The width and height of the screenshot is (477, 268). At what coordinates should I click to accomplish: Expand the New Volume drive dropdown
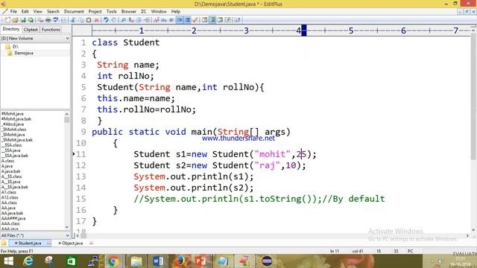click(67, 39)
